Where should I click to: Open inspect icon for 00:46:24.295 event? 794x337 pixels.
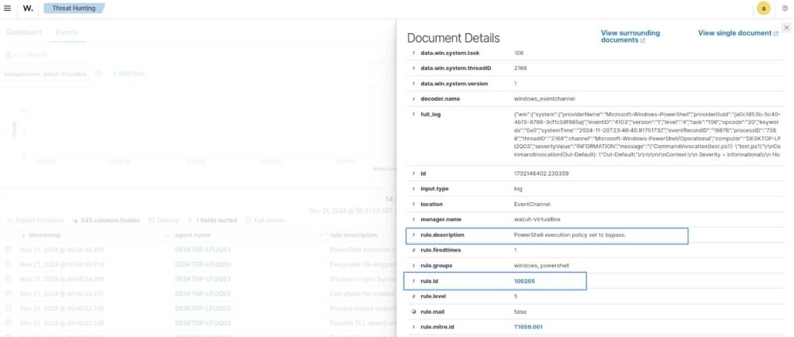[9, 279]
